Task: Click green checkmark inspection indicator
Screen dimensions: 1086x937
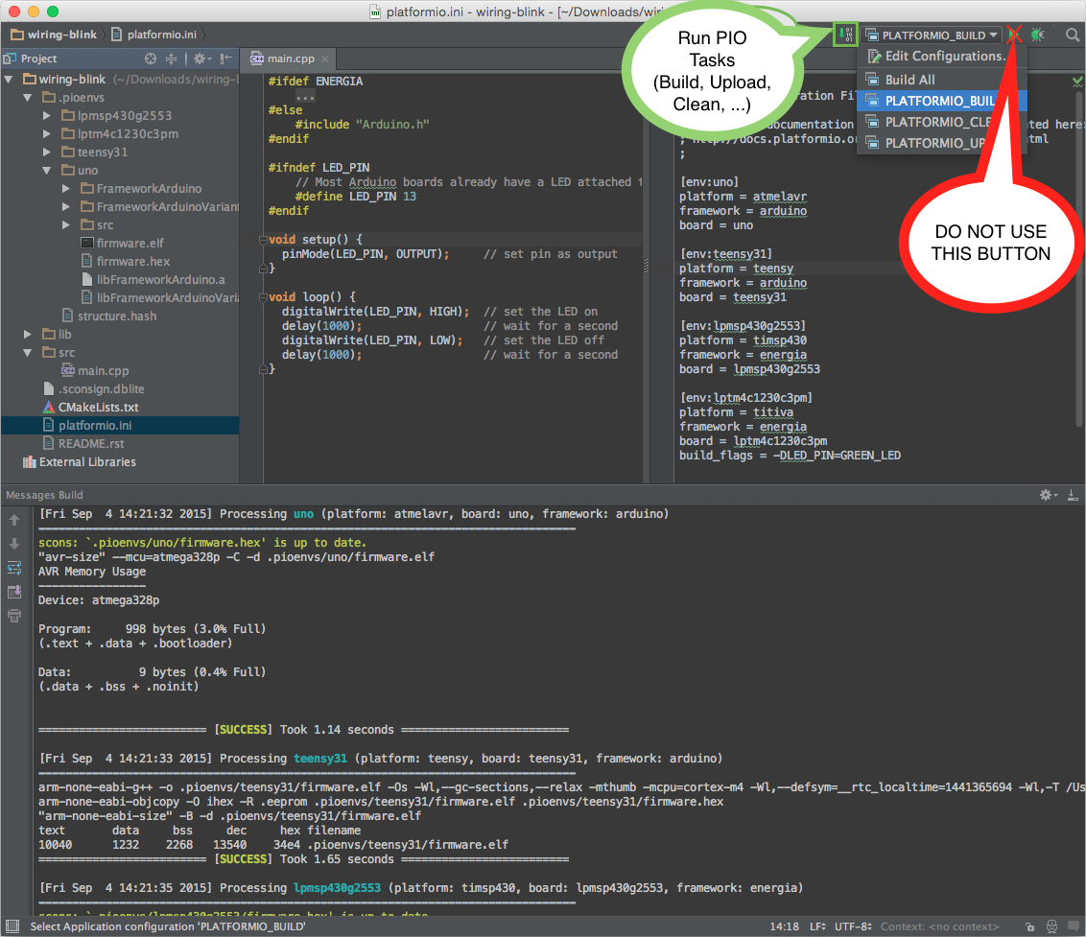Action: [1077, 82]
